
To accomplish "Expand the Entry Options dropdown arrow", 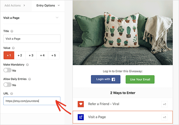I will [59, 5].
